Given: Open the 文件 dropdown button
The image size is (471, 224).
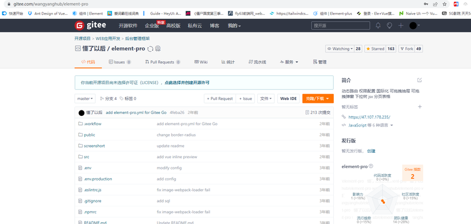Looking at the screenshot, I should [266, 99].
